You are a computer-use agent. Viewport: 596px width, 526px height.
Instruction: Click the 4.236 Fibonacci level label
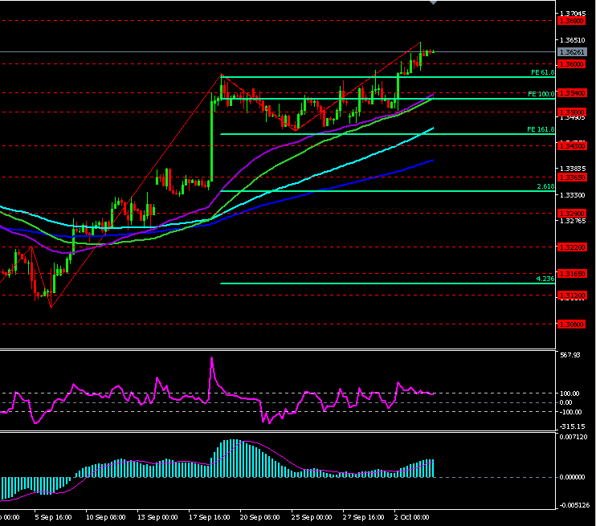[545, 279]
